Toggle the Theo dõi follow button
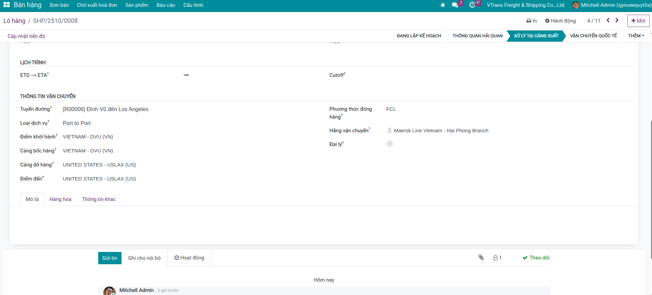The height and width of the screenshot is (295, 652). point(536,258)
